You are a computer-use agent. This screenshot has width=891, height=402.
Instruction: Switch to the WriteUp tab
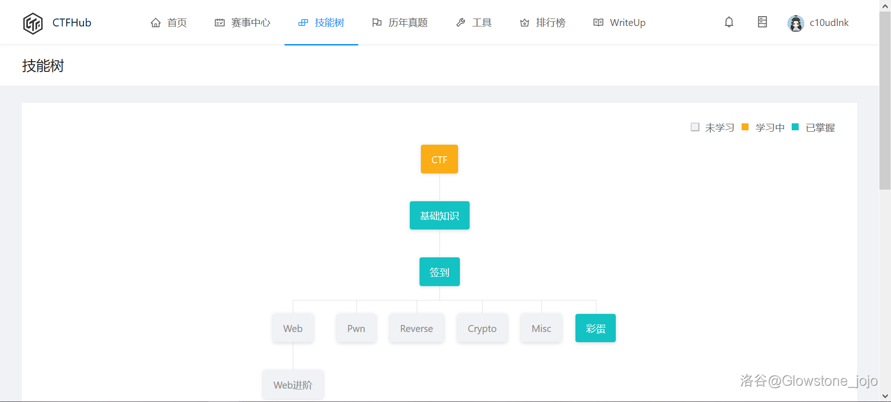620,23
